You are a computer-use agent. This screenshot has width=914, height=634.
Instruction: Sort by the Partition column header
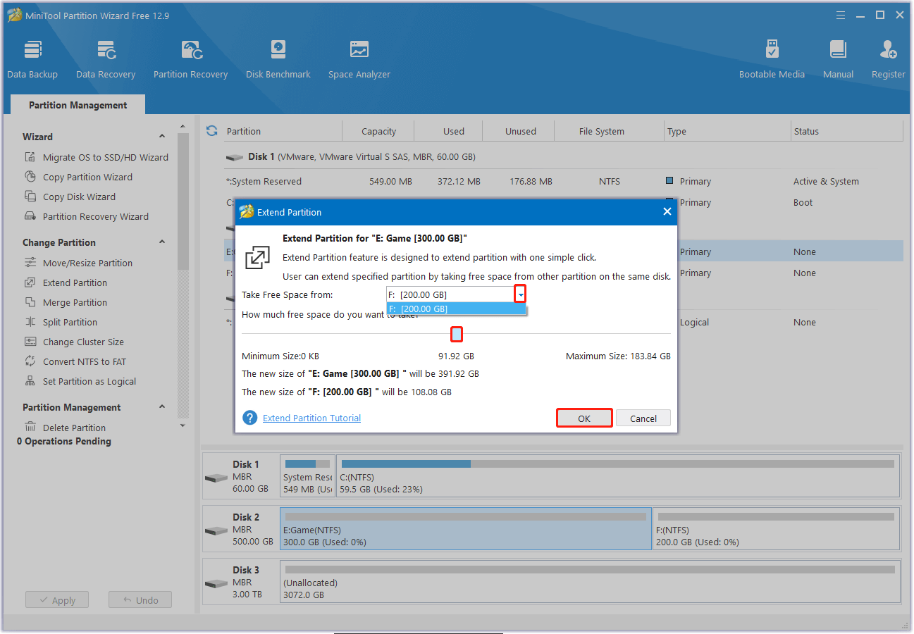click(282, 131)
